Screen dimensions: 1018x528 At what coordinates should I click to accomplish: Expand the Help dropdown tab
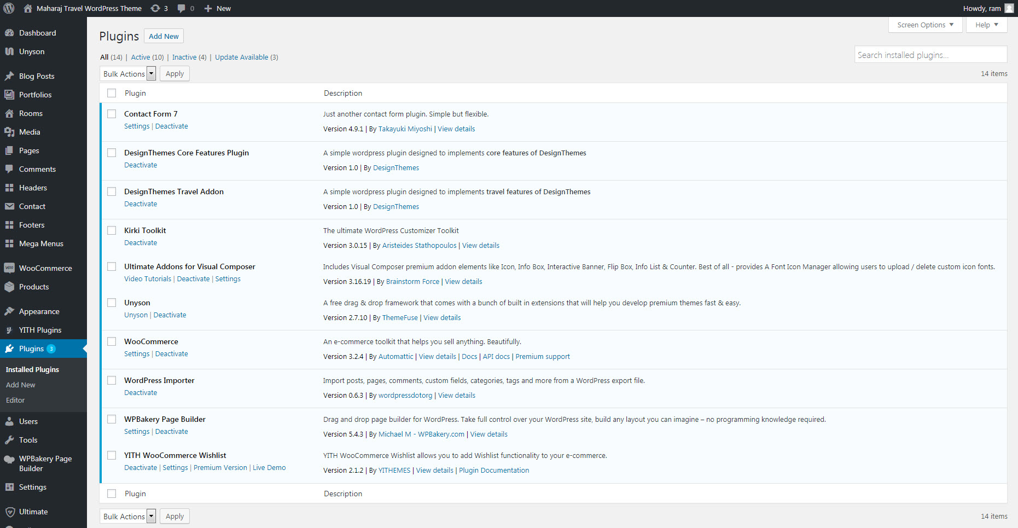(x=986, y=25)
